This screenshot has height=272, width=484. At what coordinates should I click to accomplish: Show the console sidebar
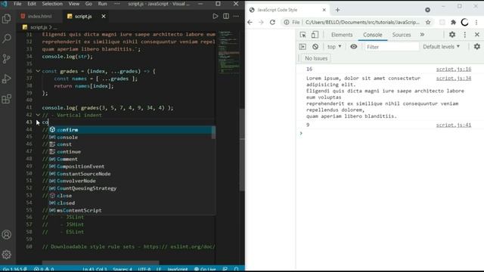(302, 47)
